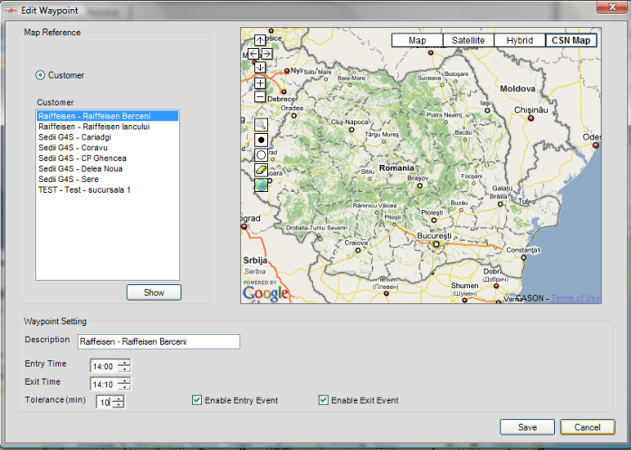Toggle Enable Entry Event checkbox
The height and width of the screenshot is (450, 631).
tap(196, 400)
